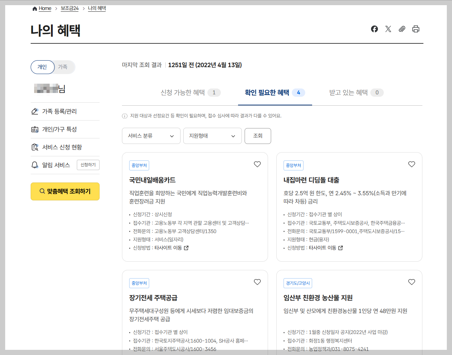Image resolution: width=452 pixels, height=355 pixels.
Task: Open the 지원형태 dropdown
Action: [x=213, y=136]
